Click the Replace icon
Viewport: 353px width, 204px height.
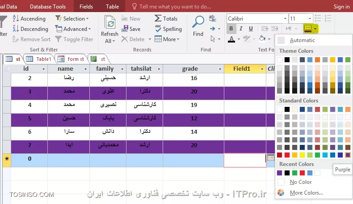tap(213, 18)
